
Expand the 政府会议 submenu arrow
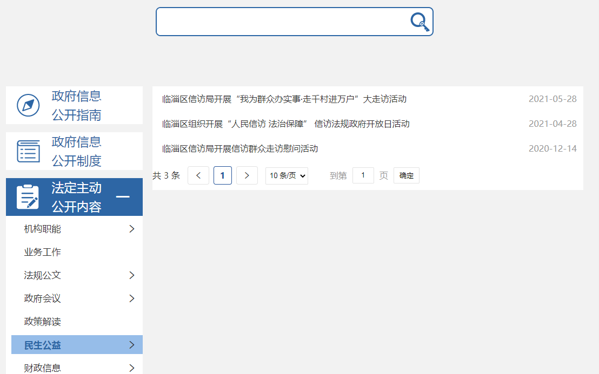coord(131,298)
